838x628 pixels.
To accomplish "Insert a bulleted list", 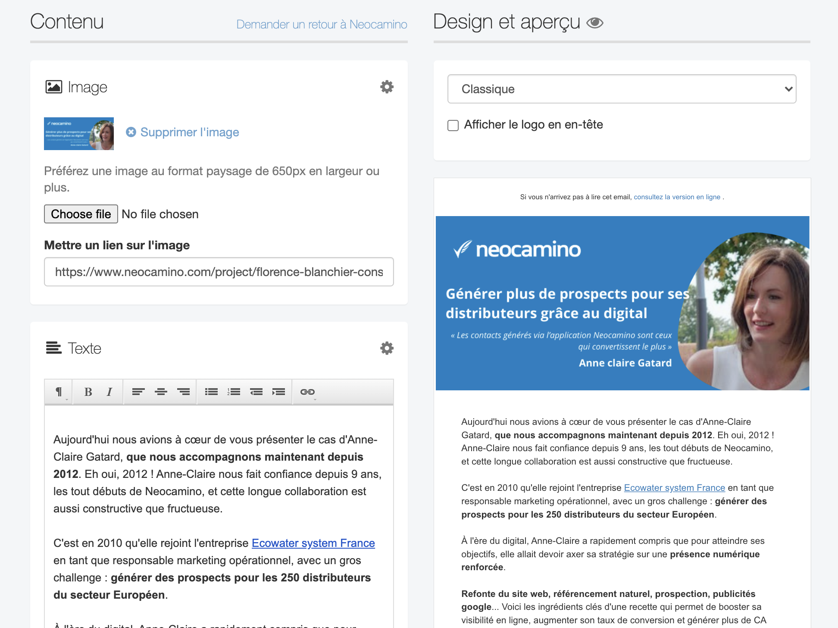I will [211, 392].
